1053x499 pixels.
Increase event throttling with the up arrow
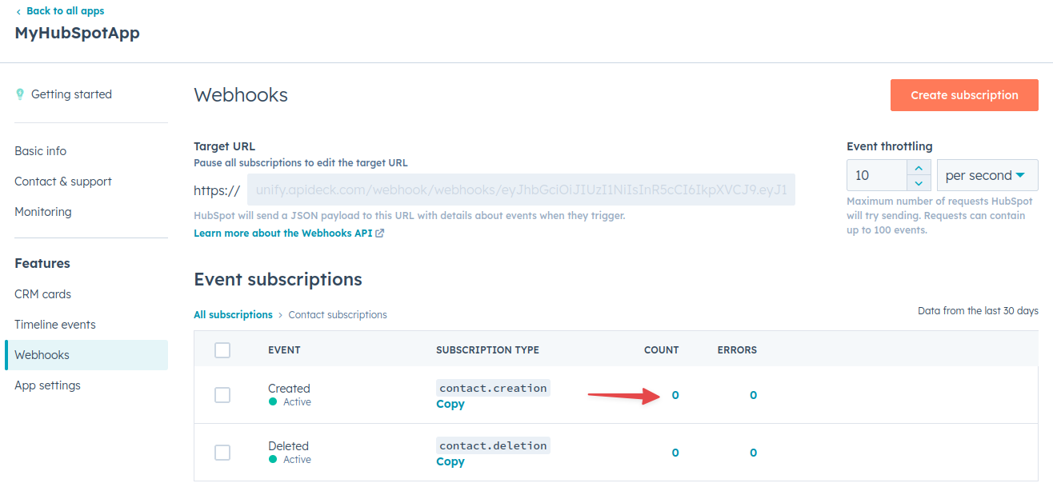click(x=919, y=168)
